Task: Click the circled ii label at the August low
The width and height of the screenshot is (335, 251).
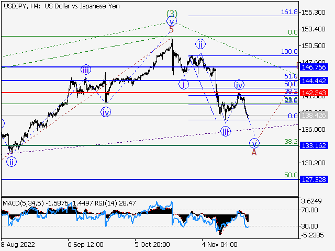Action: 12,162
